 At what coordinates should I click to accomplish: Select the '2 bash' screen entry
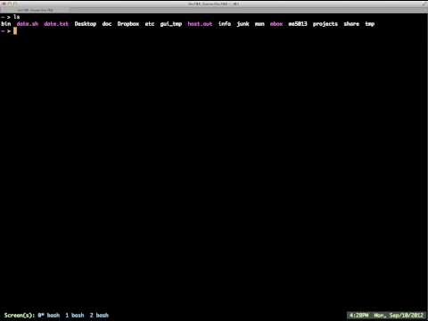[99, 315]
